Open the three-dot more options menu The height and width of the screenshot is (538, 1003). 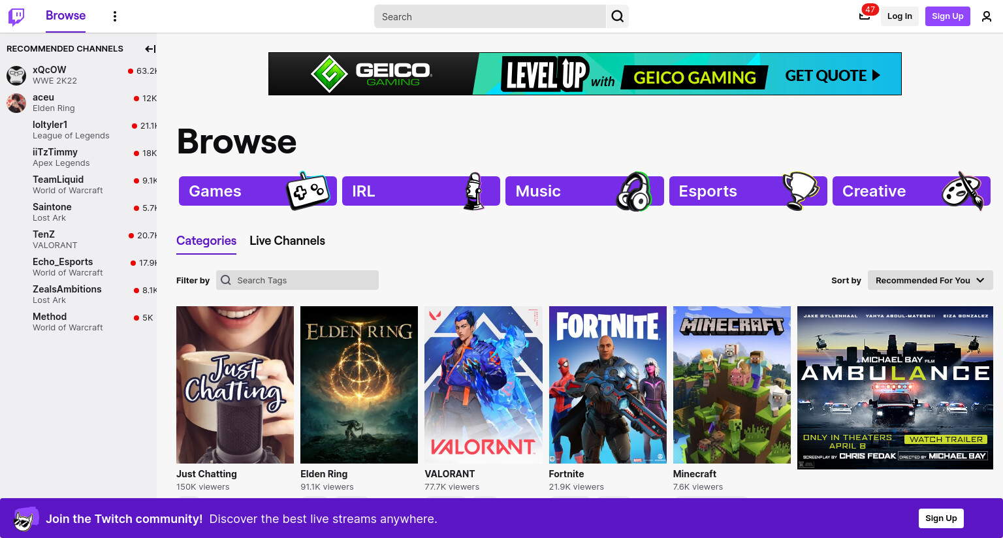(115, 16)
